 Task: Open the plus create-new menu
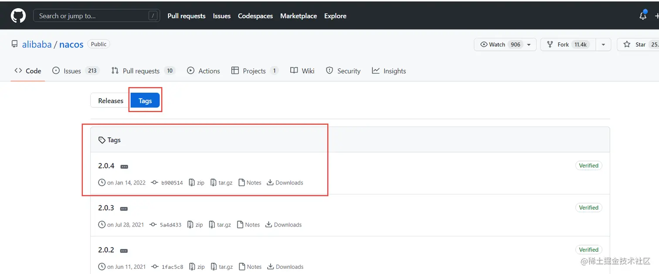pyautogui.click(x=656, y=16)
